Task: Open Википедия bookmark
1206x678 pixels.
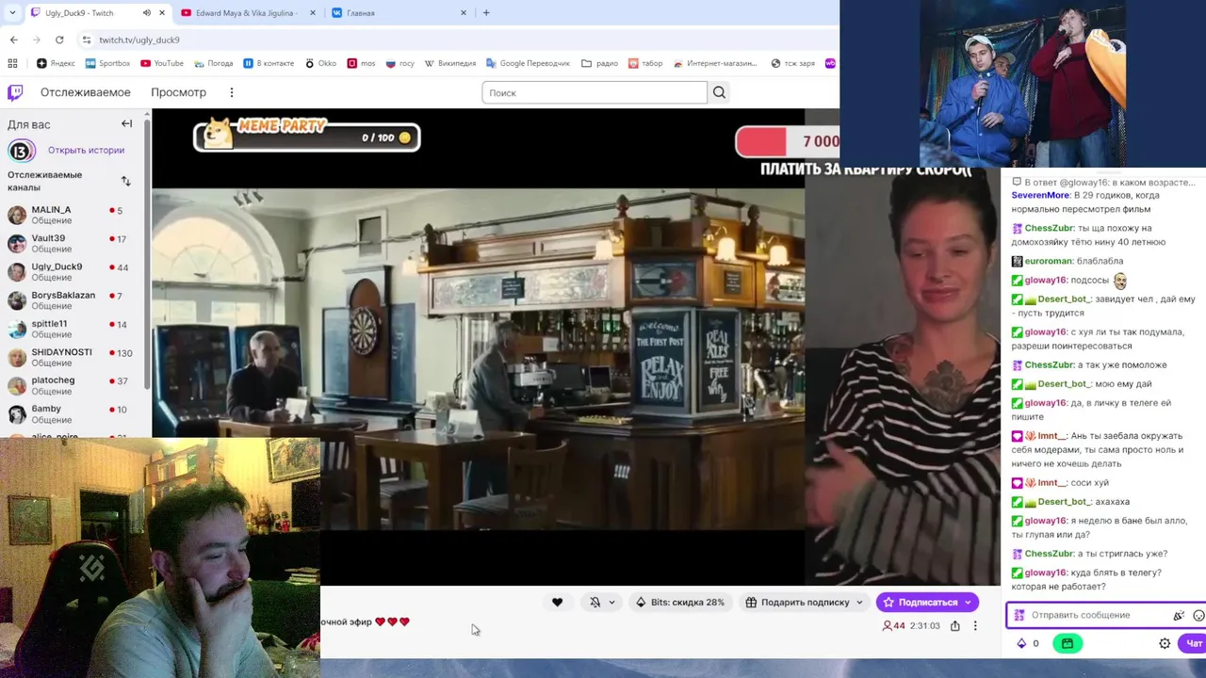Action: (449, 63)
